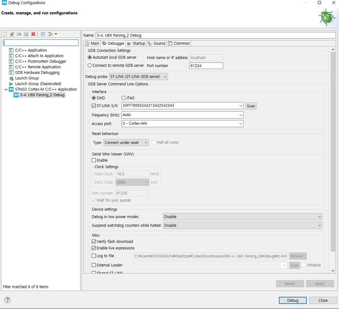
Task: Click the scrollbar down arrow in Debugger pane
Action: tap(333, 271)
